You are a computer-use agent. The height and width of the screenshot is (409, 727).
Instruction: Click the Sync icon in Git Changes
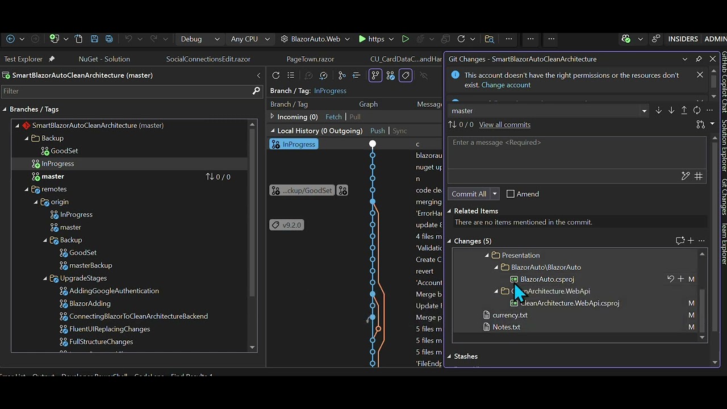(x=697, y=111)
